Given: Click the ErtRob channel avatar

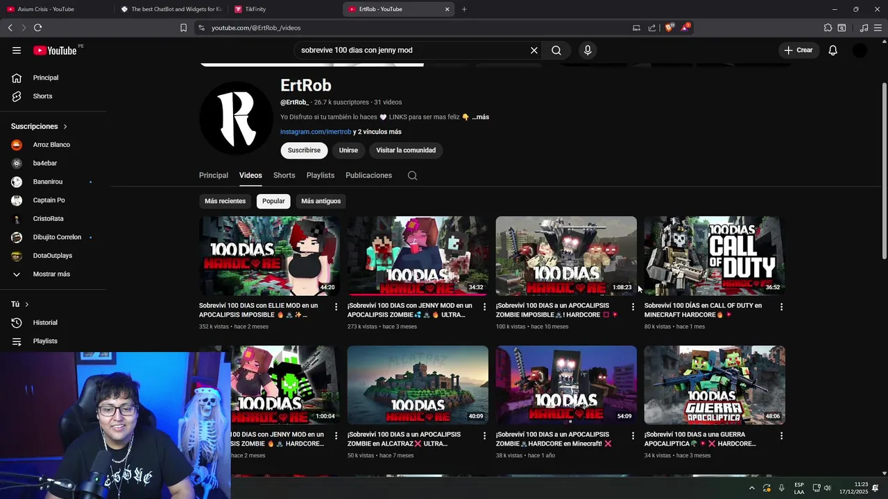Looking at the screenshot, I should click(x=236, y=118).
